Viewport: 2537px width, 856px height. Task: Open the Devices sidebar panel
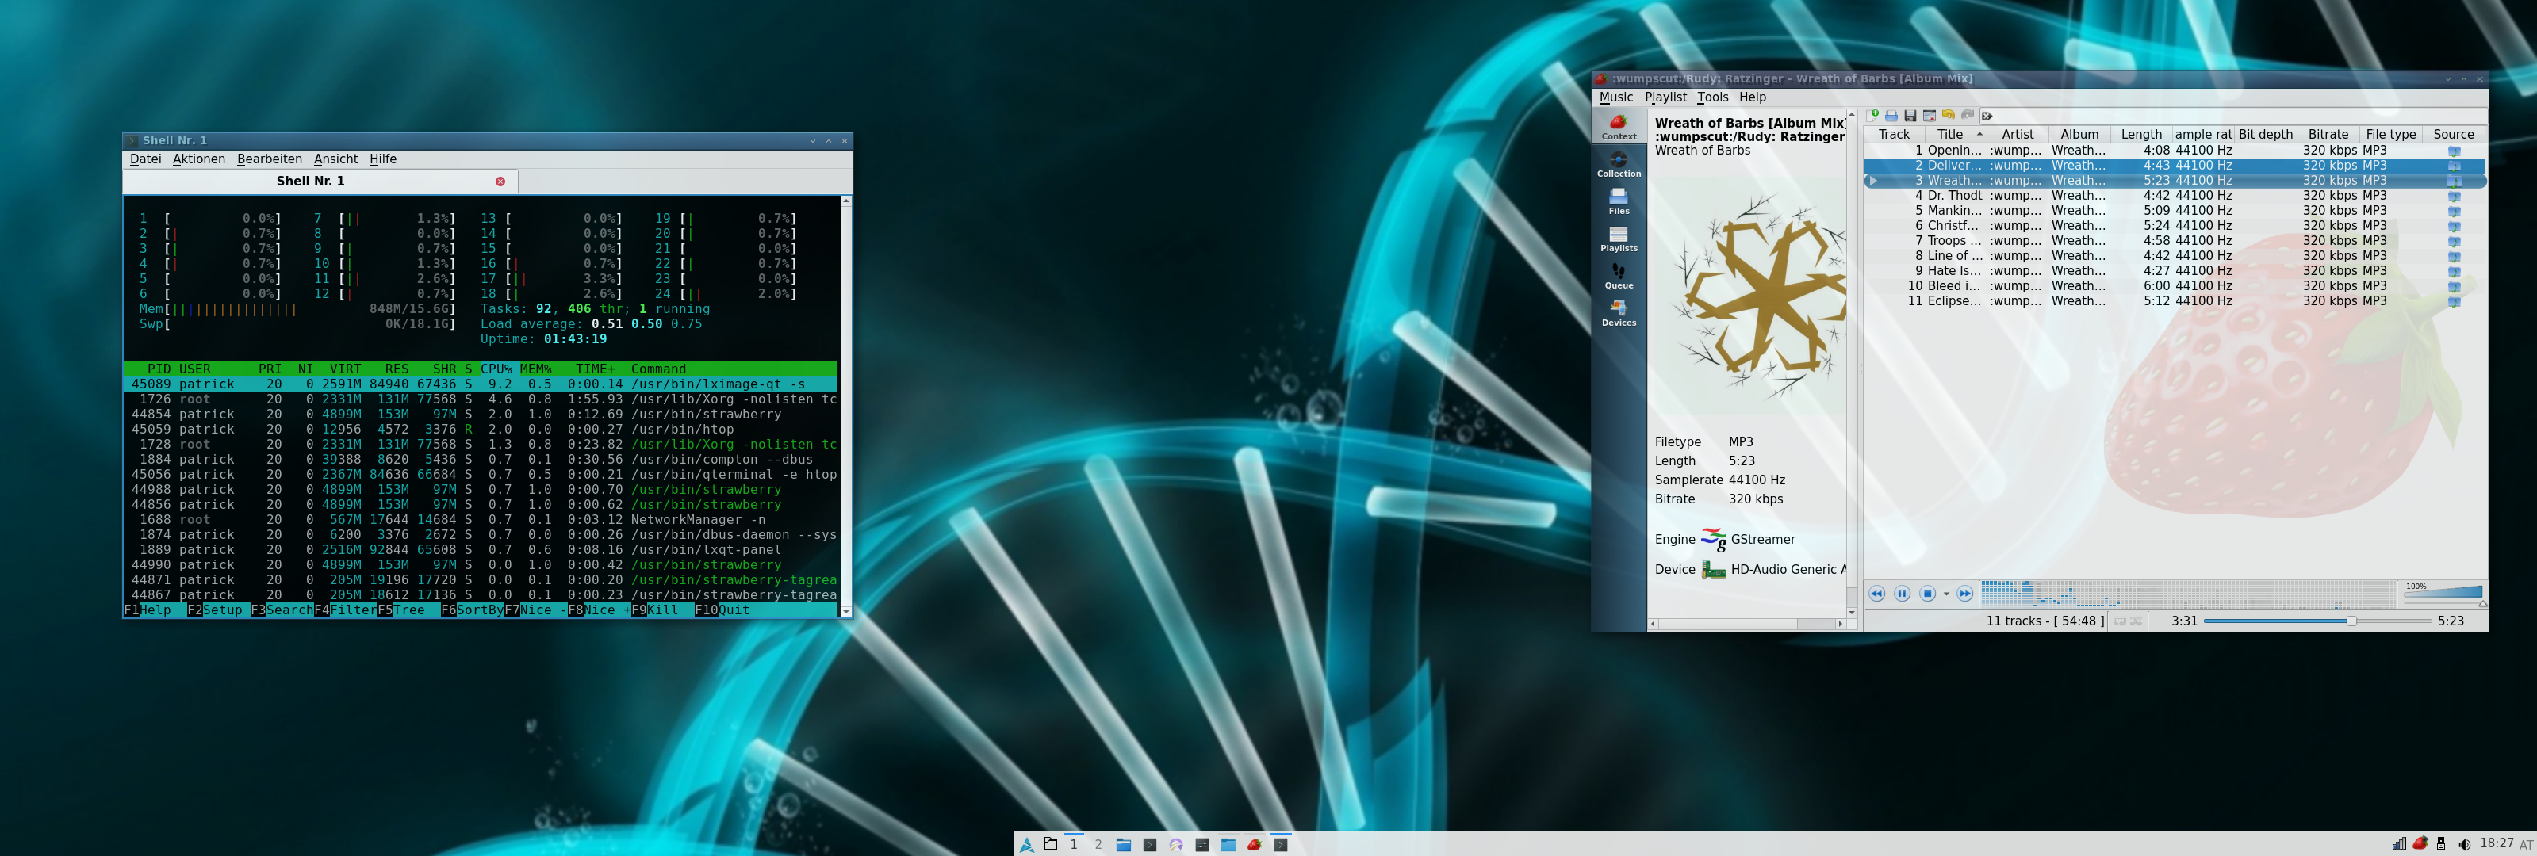[1618, 314]
